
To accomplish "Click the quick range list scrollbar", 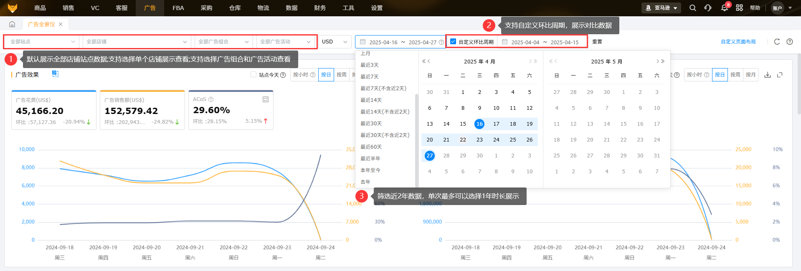I will [416, 140].
